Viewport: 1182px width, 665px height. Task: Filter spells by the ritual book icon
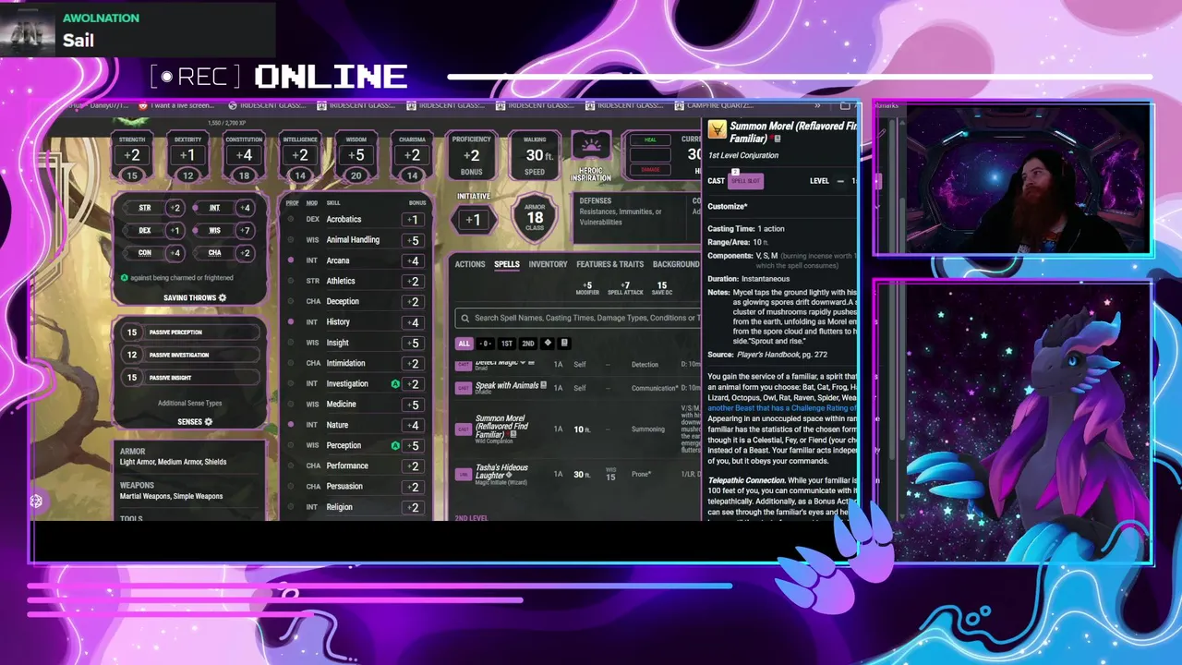click(x=564, y=343)
